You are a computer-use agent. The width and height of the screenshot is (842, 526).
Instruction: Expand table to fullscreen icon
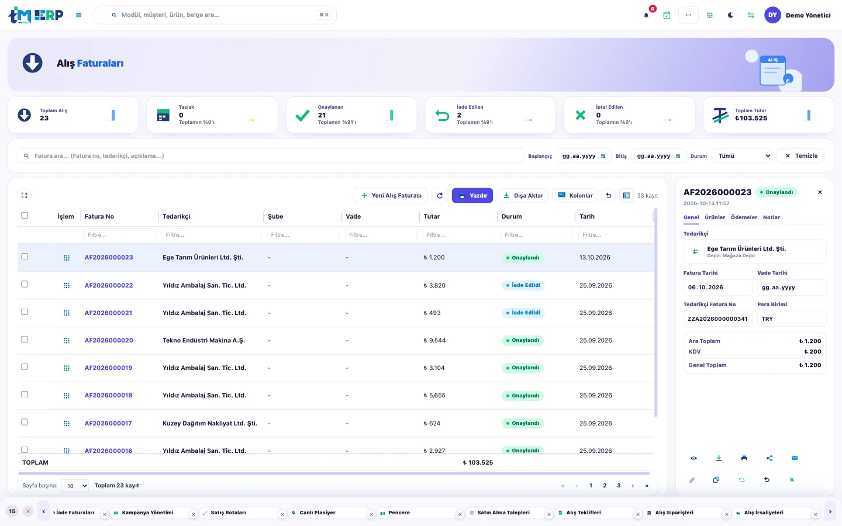point(25,196)
